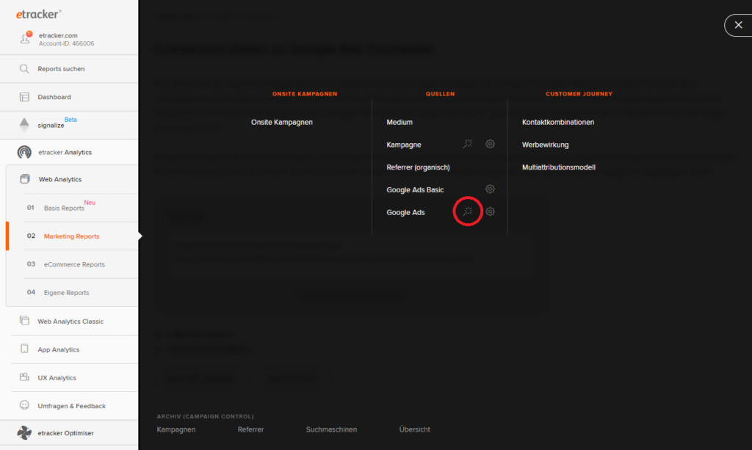Screen dimensions: 752x450
Task: Click the Neu badge beside Basis Reports
Action: pos(90,202)
